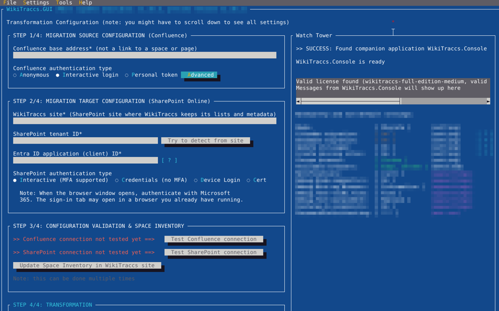Select Cert authentication option
This screenshot has width=499, height=311.
coord(256,180)
